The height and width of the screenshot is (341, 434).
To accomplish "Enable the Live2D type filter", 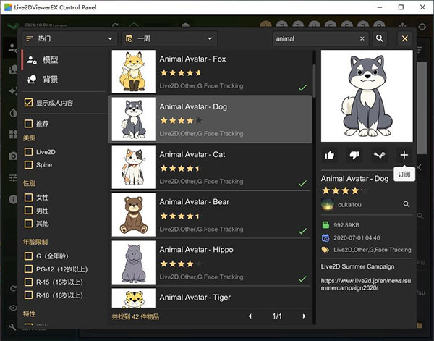I will (29, 152).
